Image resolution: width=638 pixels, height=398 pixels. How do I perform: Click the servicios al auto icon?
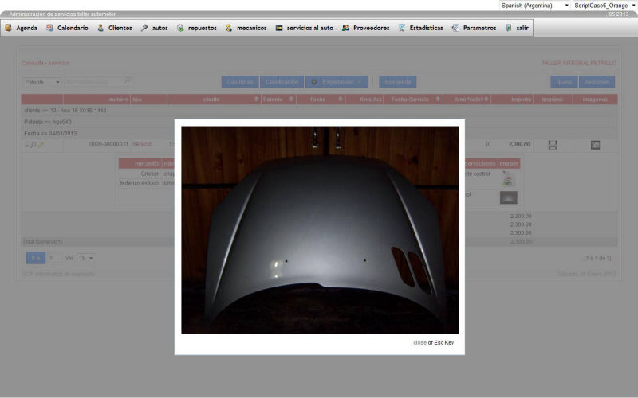(x=279, y=28)
